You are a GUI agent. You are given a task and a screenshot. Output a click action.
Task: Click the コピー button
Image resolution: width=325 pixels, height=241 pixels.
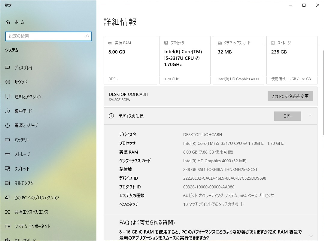coord(288,116)
